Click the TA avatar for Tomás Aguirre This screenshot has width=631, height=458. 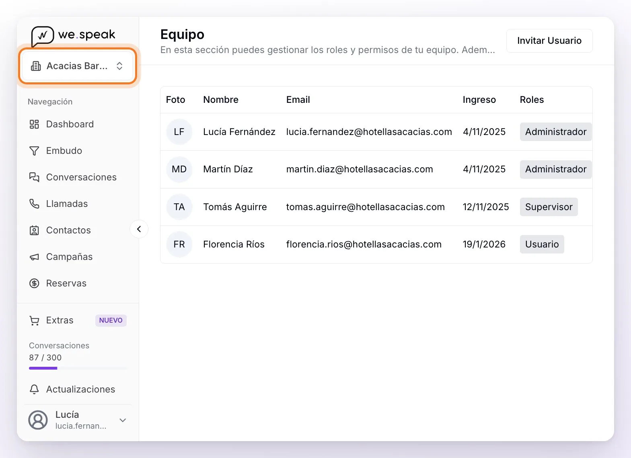pos(179,207)
